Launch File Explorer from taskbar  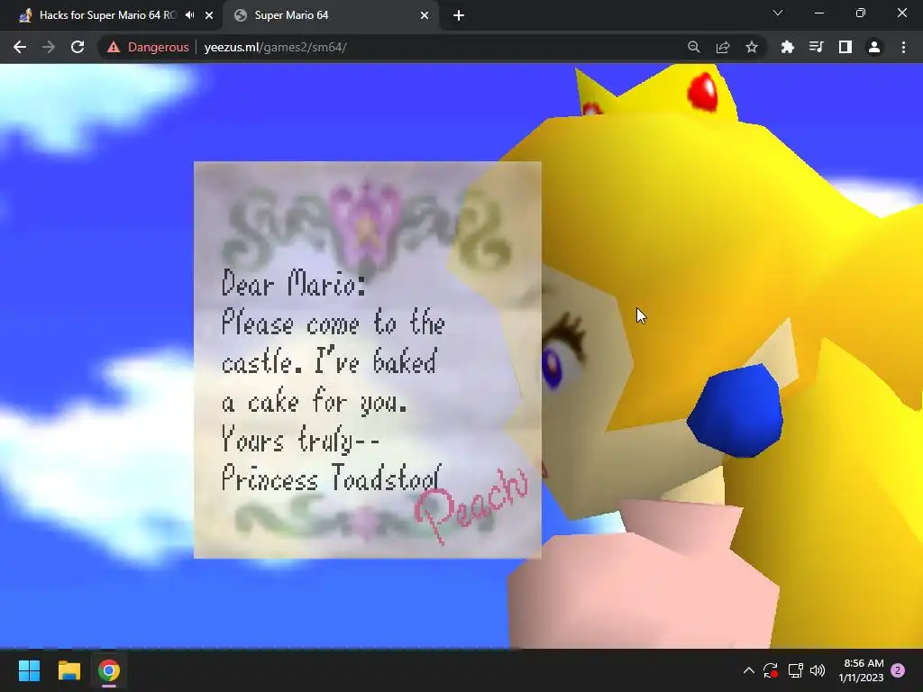click(69, 670)
